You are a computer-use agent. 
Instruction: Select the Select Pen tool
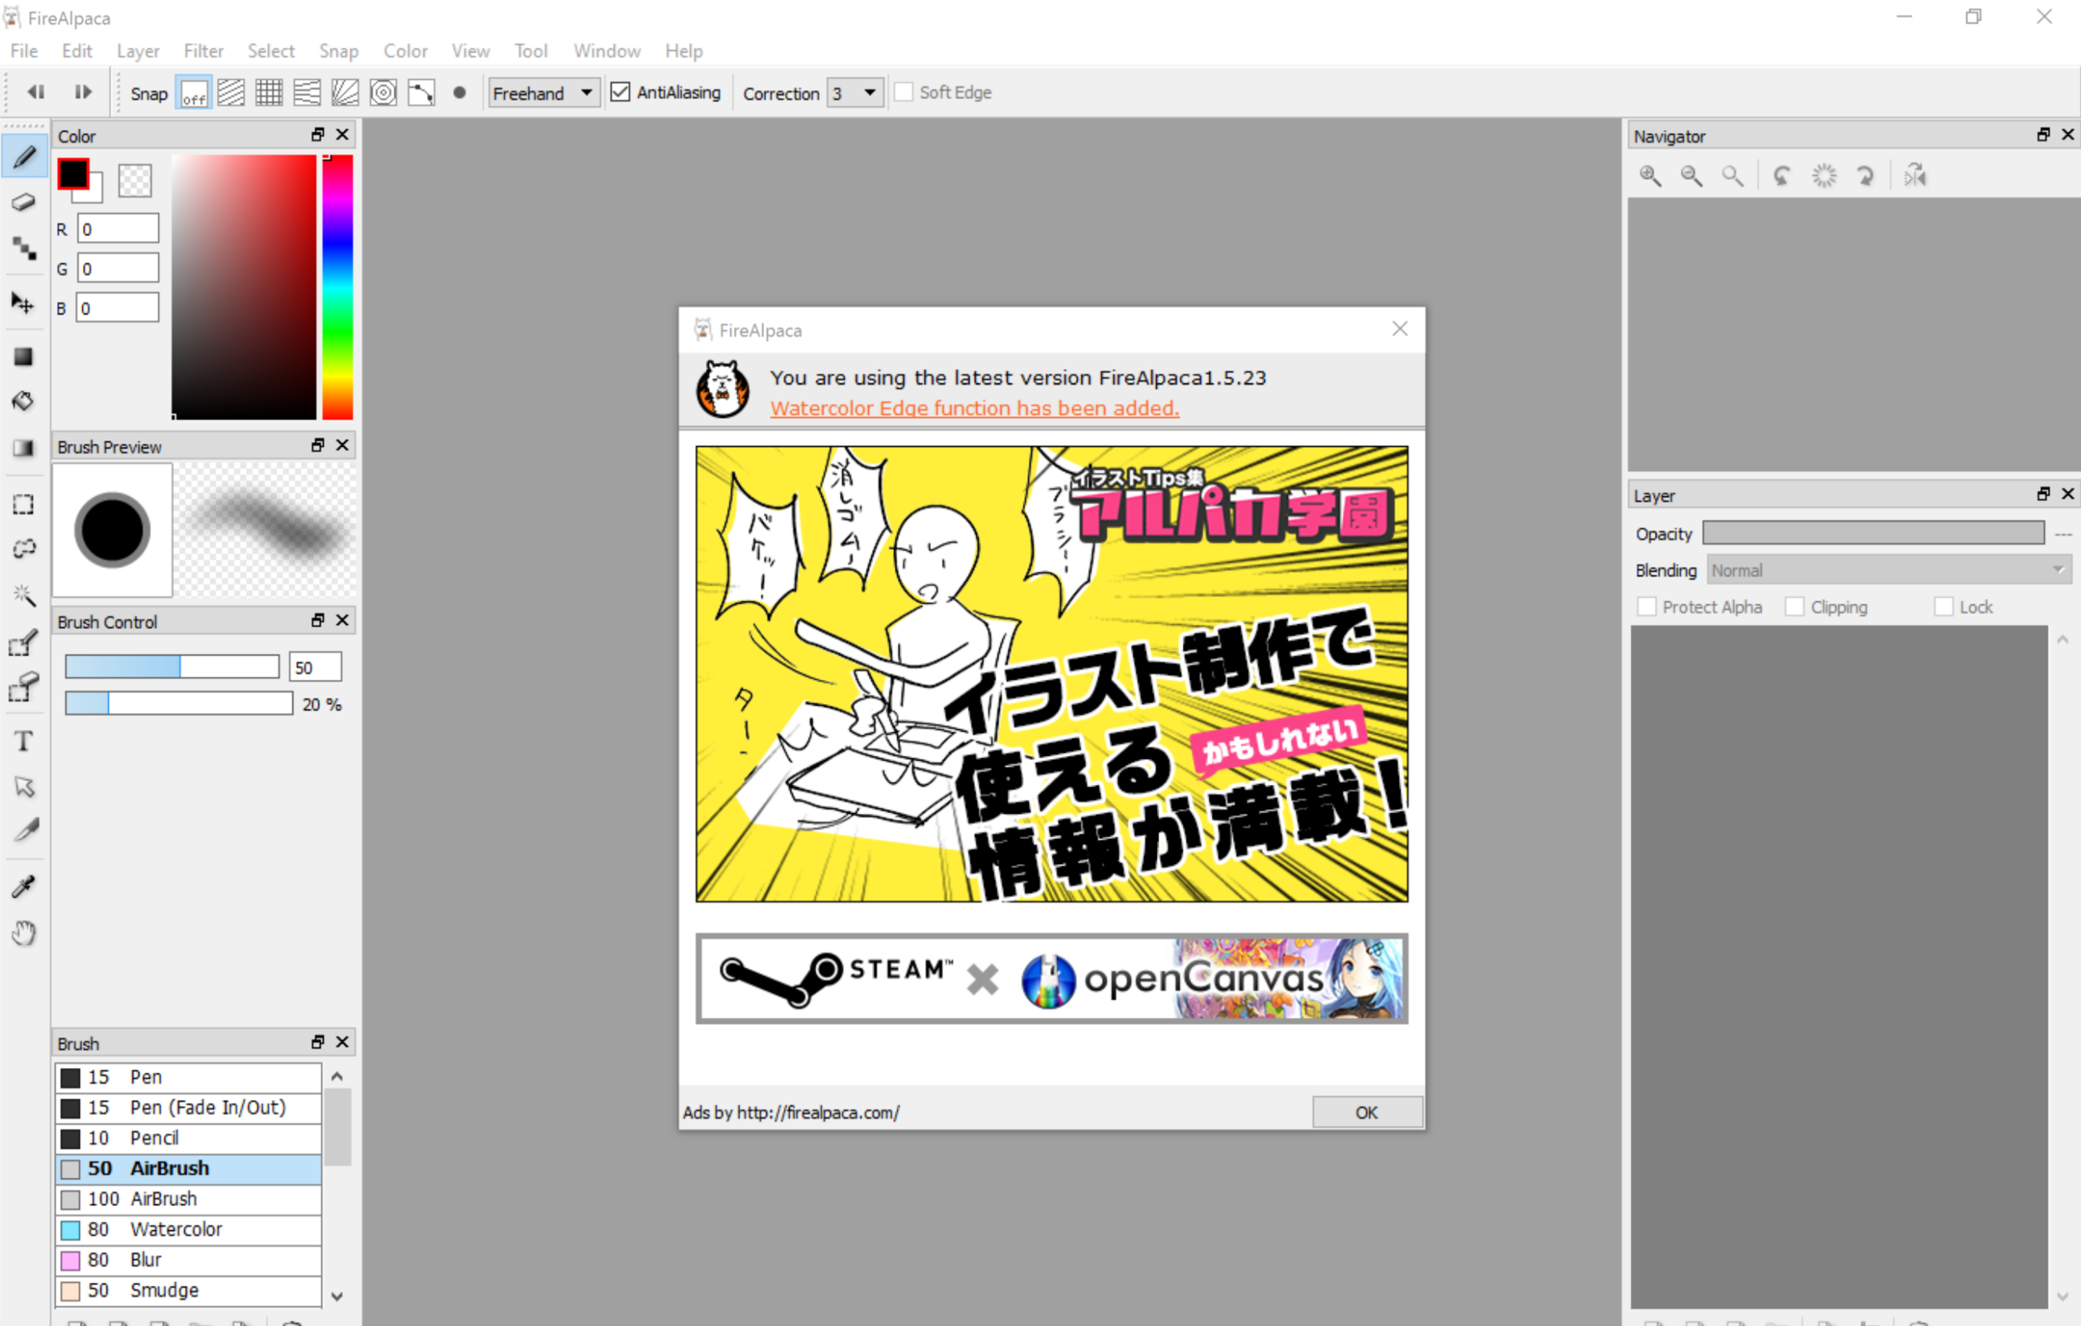(24, 643)
